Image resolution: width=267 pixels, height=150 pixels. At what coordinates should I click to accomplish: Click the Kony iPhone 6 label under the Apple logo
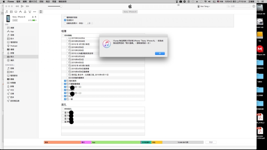(x=130, y=12)
